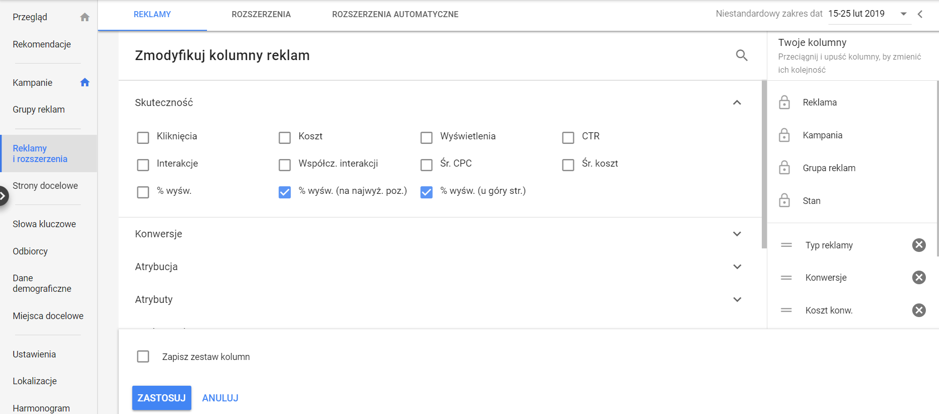Open Rekomendacje in the sidebar
This screenshot has height=414, width=939.
[x=42, y=44]
